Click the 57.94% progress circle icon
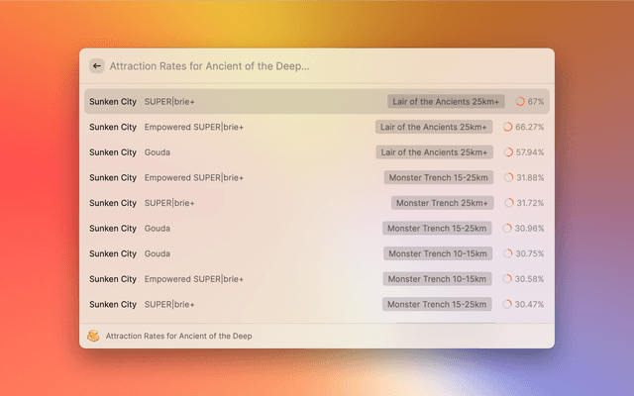 (508, 152)
